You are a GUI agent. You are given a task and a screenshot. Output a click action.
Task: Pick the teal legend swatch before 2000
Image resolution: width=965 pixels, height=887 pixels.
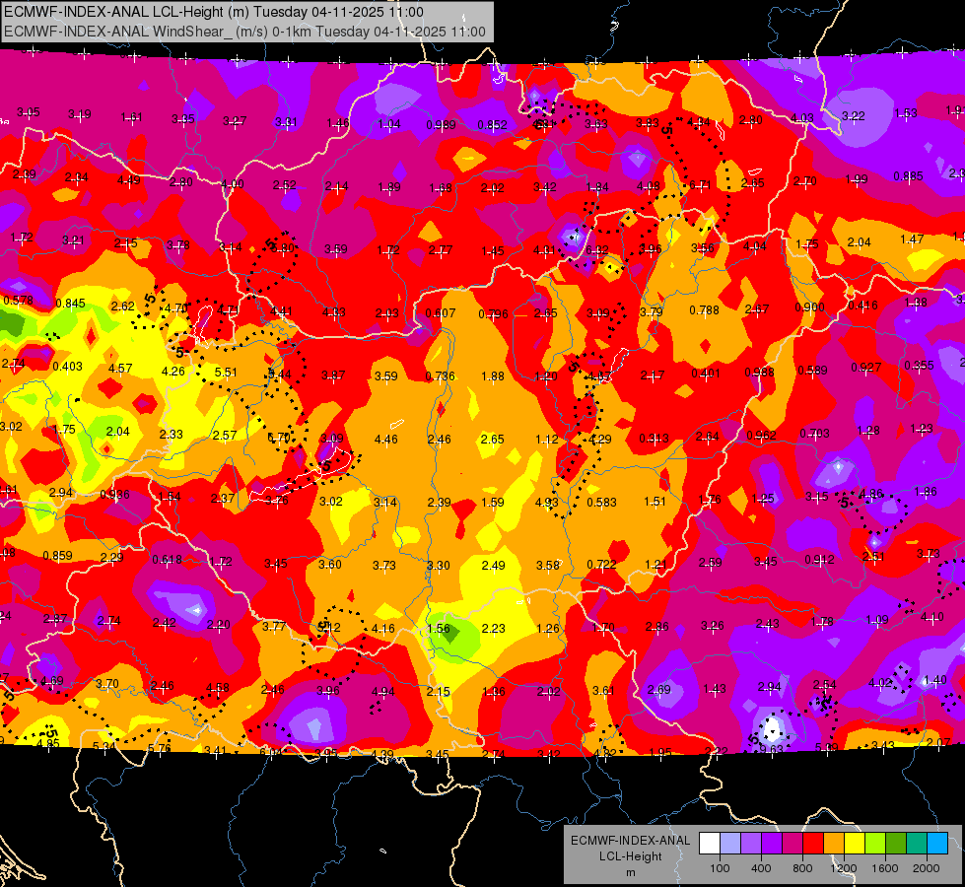coord(917,844)
